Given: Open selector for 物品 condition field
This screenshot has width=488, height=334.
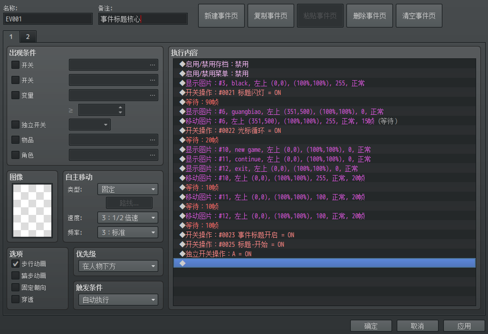Looking at the screenshot, I should coord(113,140).
